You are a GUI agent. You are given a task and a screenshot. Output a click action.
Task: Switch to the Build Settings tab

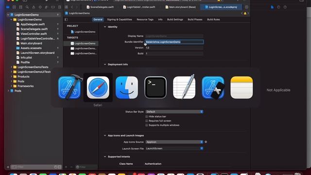click(x=175, y=19)
